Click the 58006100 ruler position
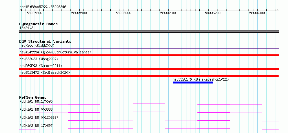 [x=168, y=13]
